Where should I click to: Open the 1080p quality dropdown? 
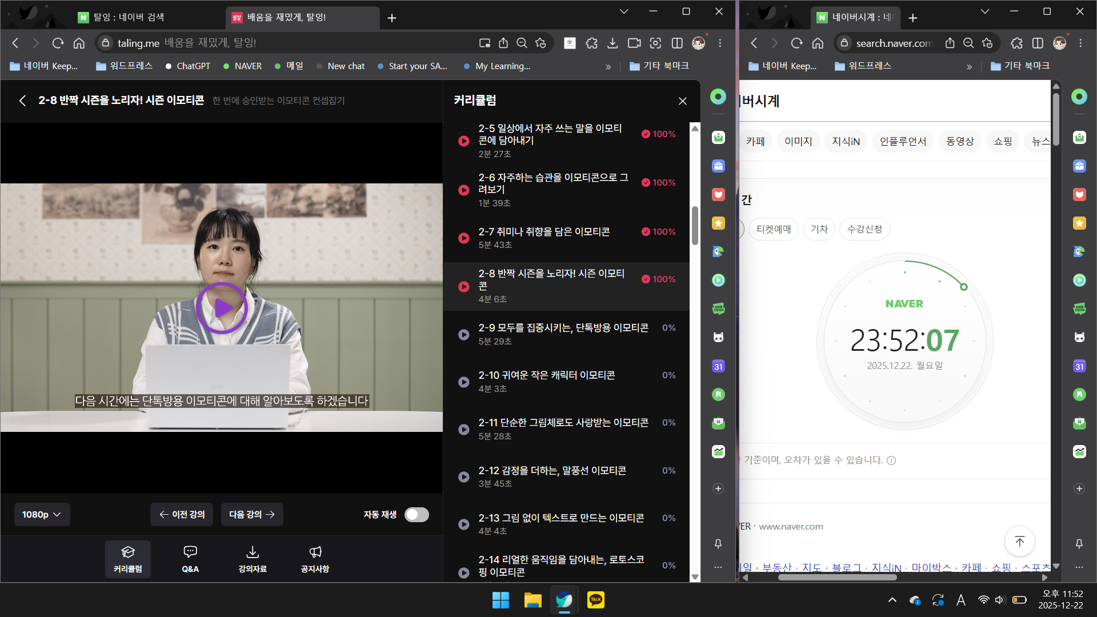pos(42,515)
